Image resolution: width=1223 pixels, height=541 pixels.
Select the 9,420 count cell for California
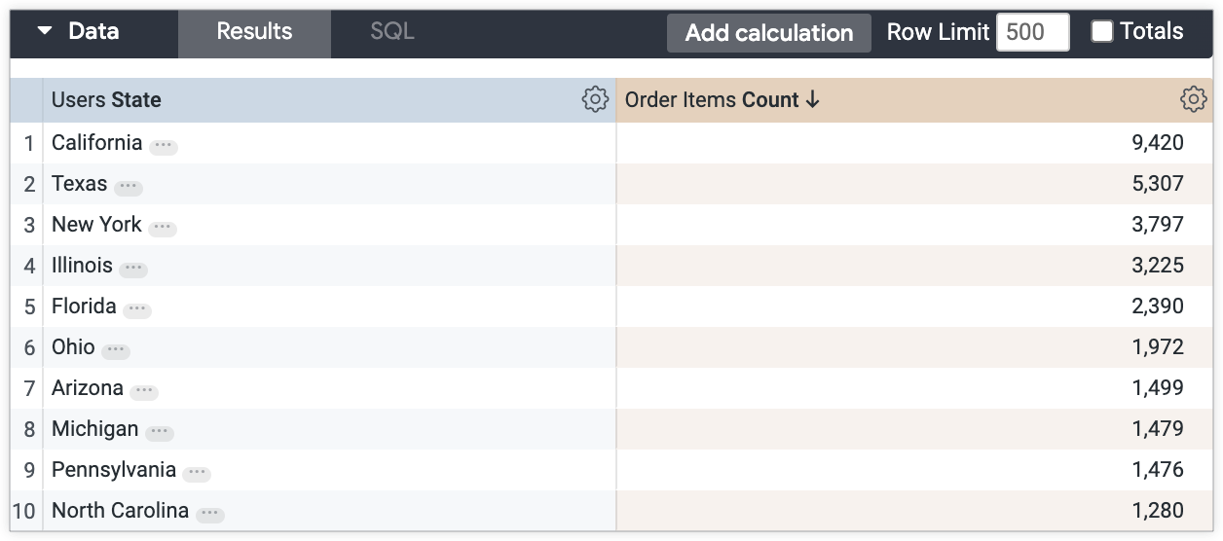pos(1157,143)
